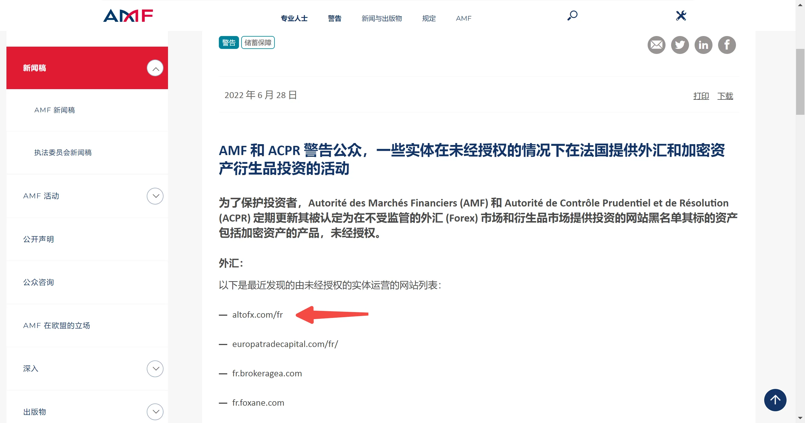Click the 外汇: subheading
This screenshot has width=805, height=423.
231,263
